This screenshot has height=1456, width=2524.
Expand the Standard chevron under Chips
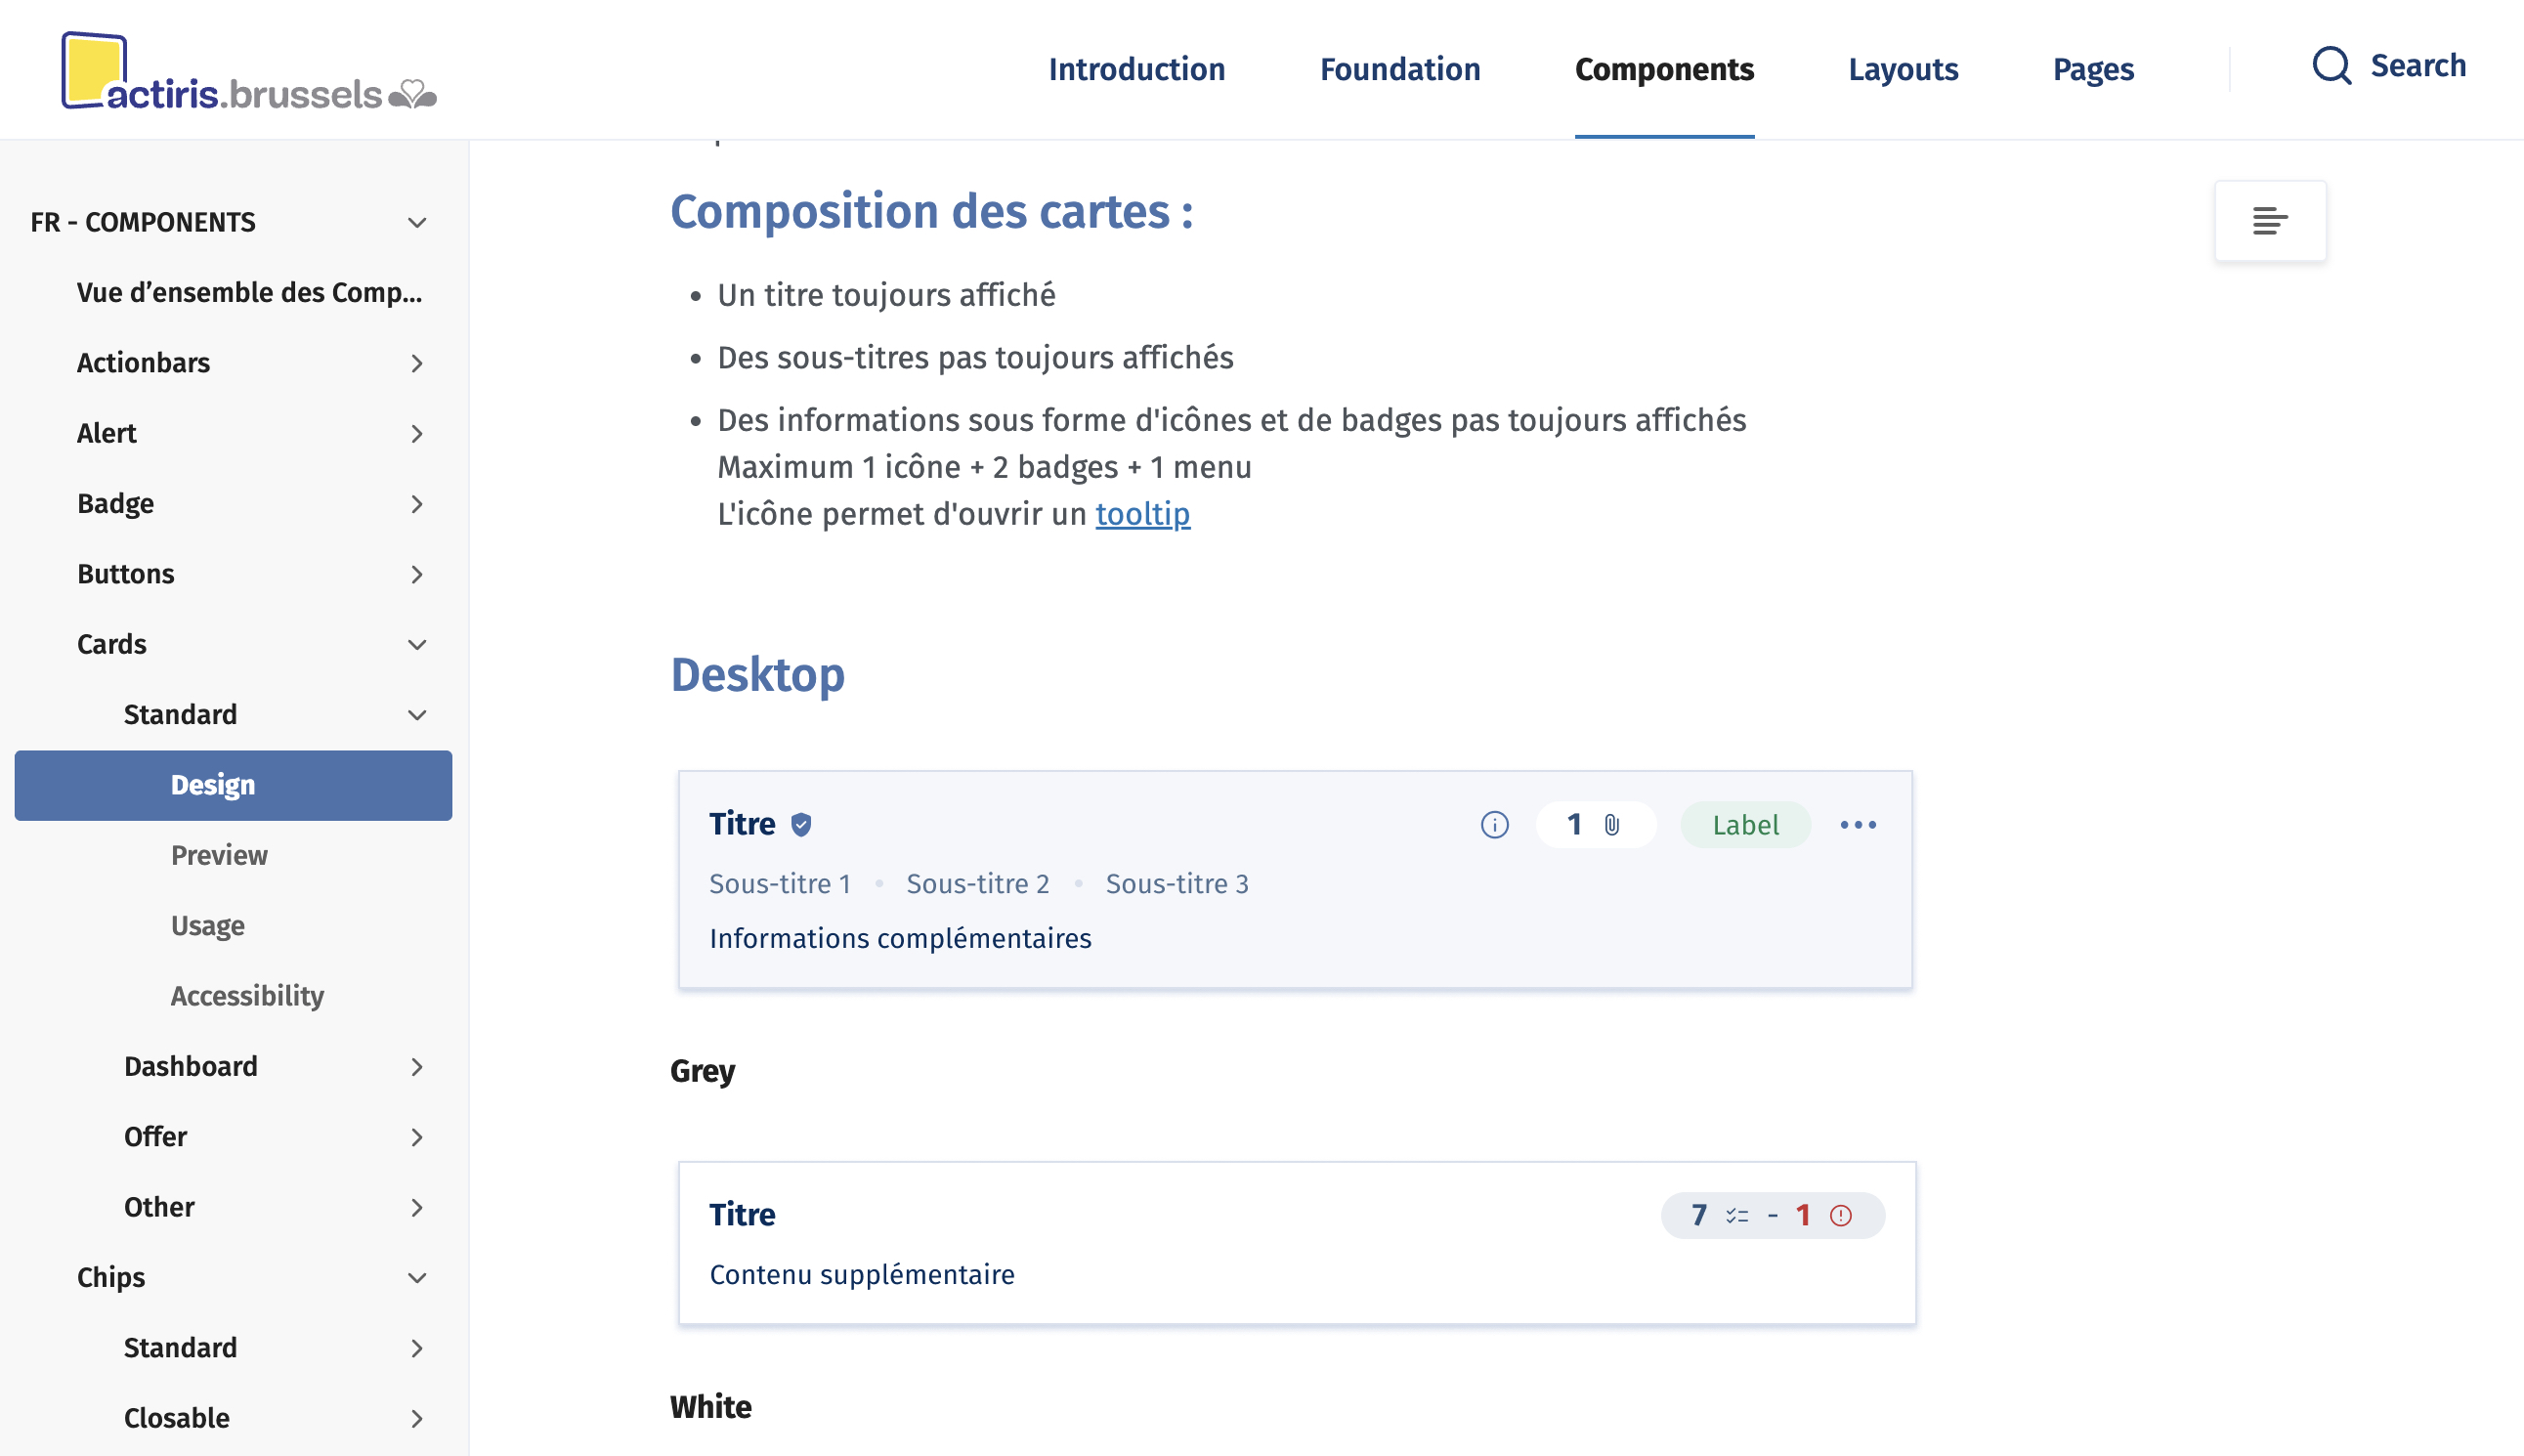pos(417,1348)
